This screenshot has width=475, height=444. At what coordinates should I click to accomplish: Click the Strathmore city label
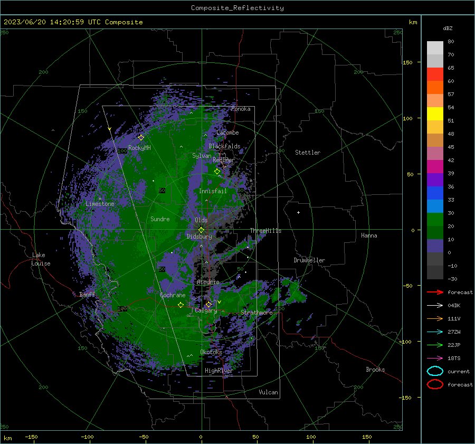[256, 313]
